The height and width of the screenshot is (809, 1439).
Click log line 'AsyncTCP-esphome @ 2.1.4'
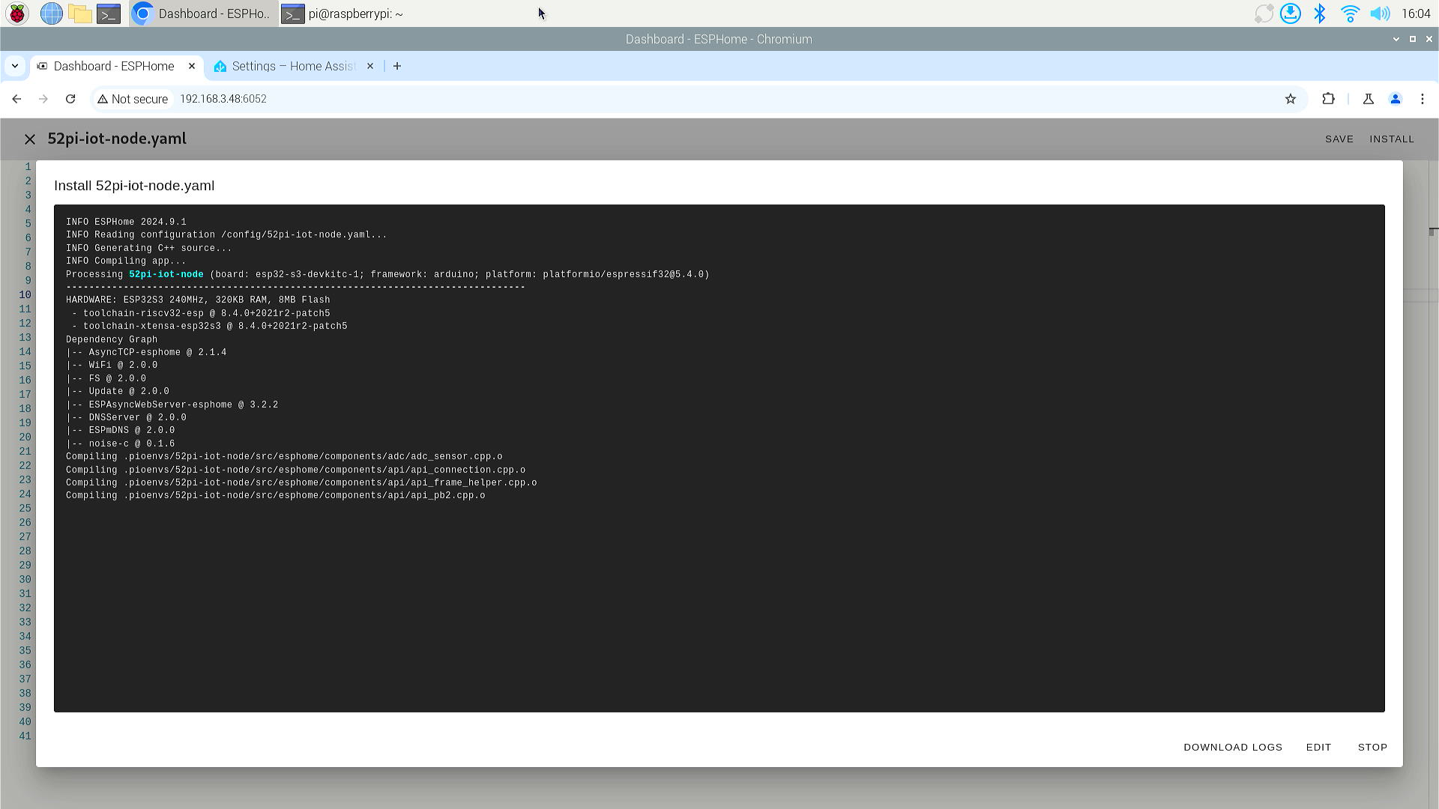tap(146, 352)
